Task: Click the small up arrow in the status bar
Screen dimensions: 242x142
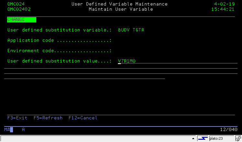Action: [x=194, y=139]
